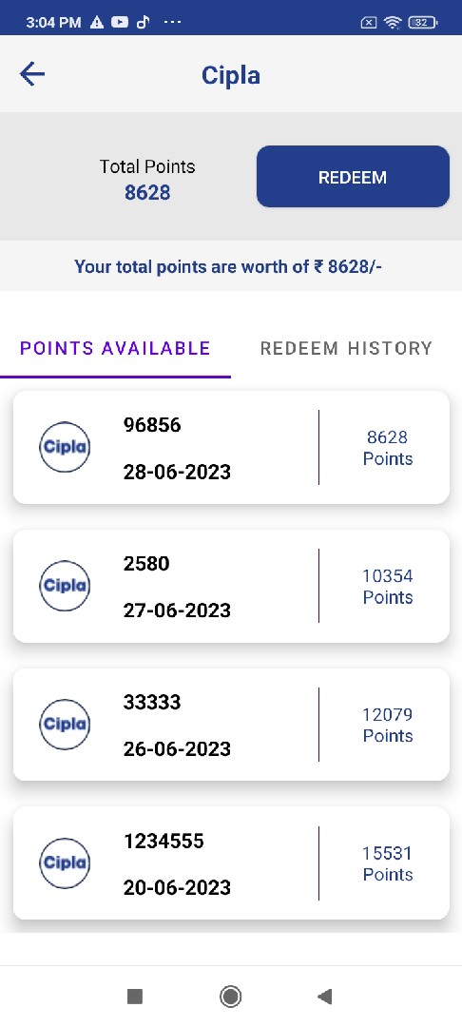Image resolution: width=462 pixels, height=1027 pixels.
Task: Tap the Android recent apps square button
Action: 135,997
